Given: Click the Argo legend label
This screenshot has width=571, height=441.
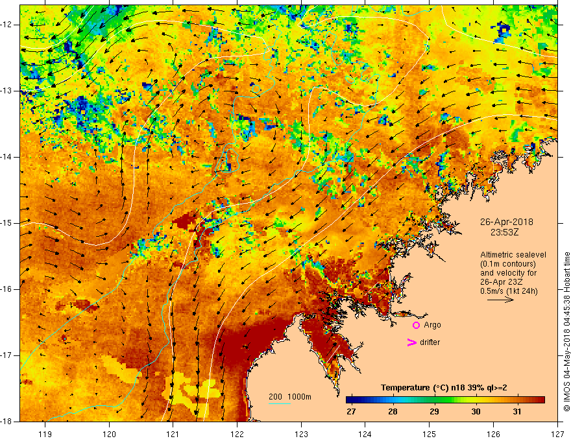Looking at the screenshot, I should (x=432, y=325).
